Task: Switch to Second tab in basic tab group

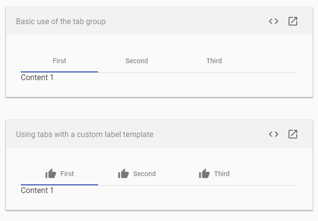Action: click(x=137, y=61)
